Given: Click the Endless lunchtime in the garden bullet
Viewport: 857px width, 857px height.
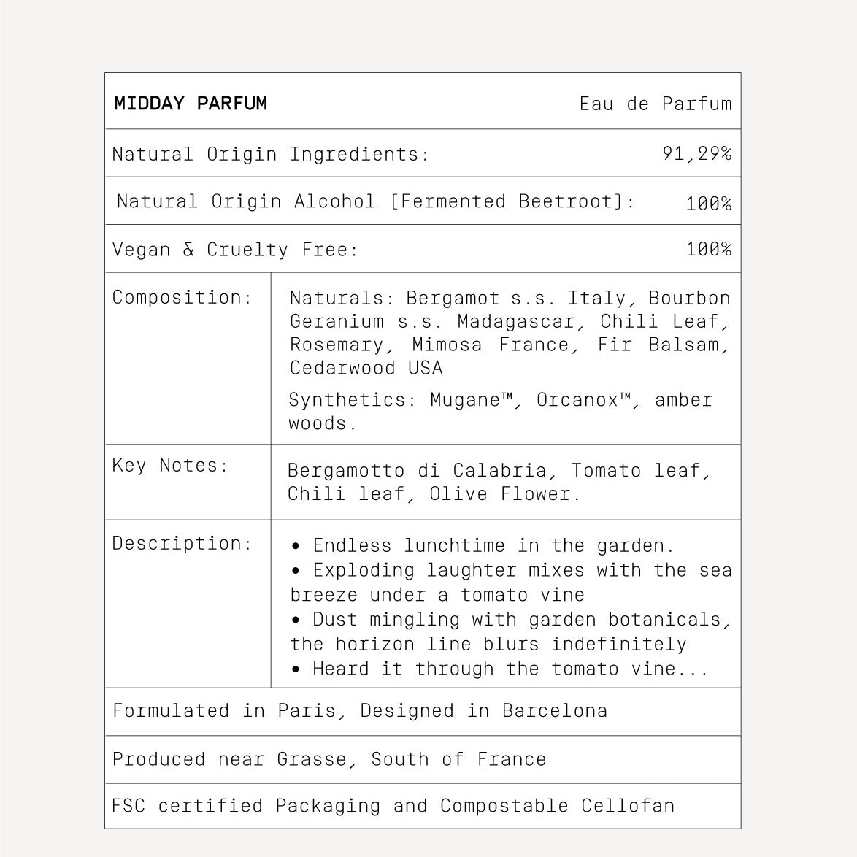Looking at the screenshot, I should point(483,545).
